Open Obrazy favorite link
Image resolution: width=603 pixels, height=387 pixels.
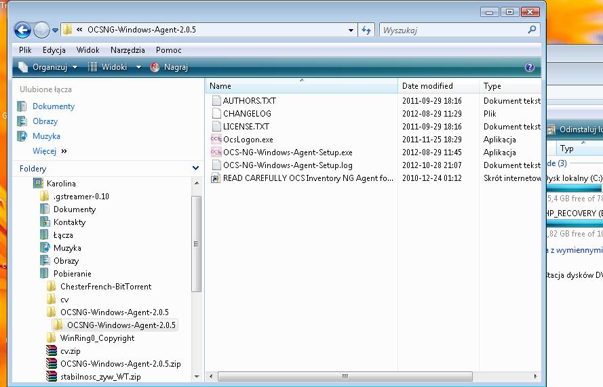point(45,121)
